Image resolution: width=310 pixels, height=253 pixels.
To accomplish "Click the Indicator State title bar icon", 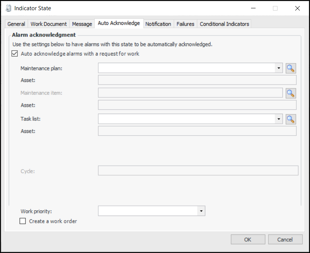I will (x=8, y=8).
